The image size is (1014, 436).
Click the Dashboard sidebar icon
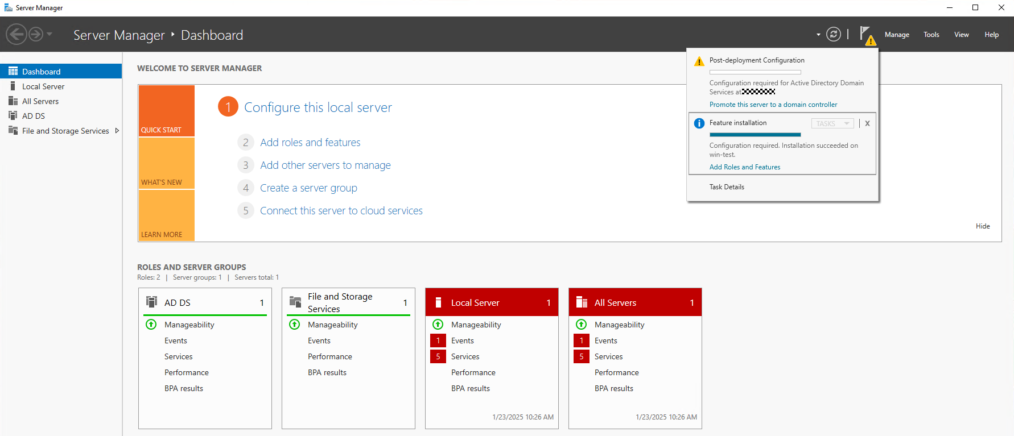[13, 71]
